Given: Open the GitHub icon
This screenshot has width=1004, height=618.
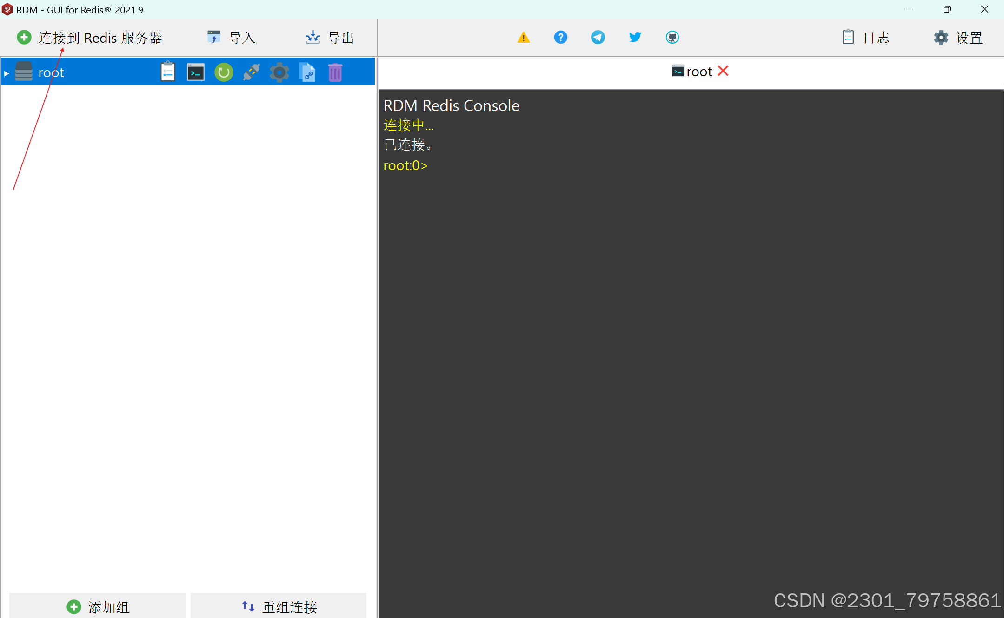Looking at the screenshot, I should (x=672, y=37).
